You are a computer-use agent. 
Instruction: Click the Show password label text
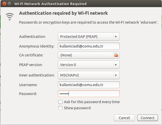point(77,108)
